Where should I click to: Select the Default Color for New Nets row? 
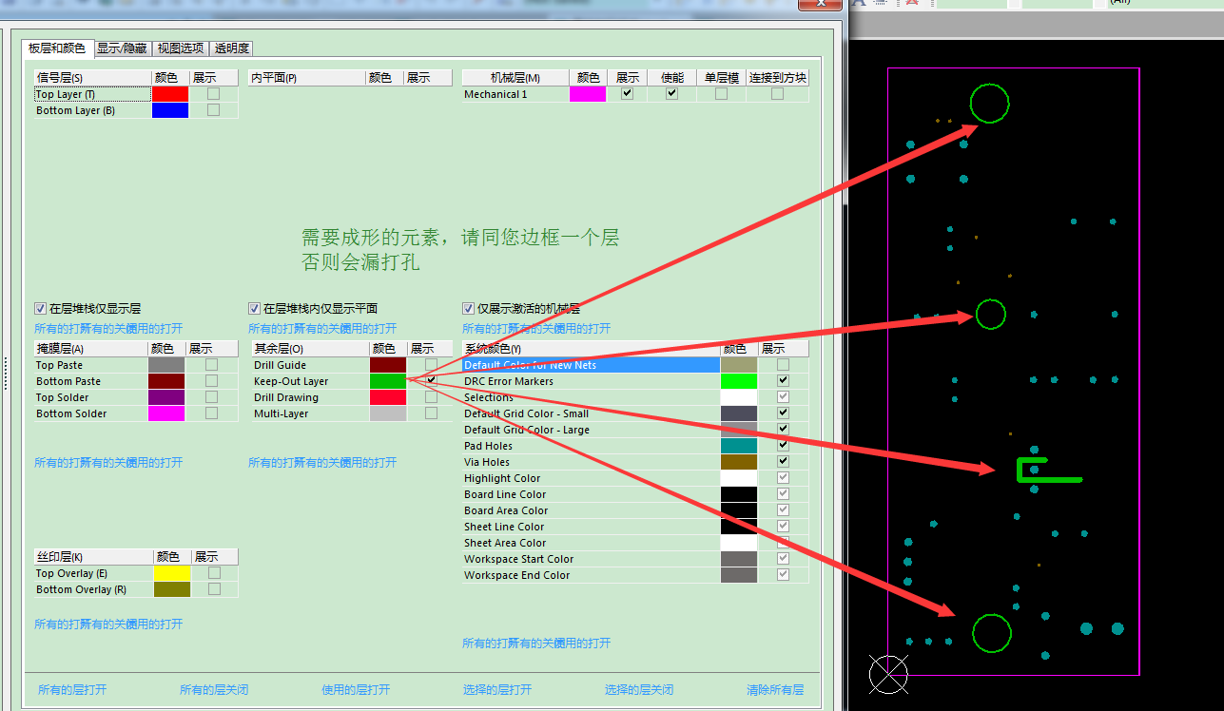click(x=591, y=365)
